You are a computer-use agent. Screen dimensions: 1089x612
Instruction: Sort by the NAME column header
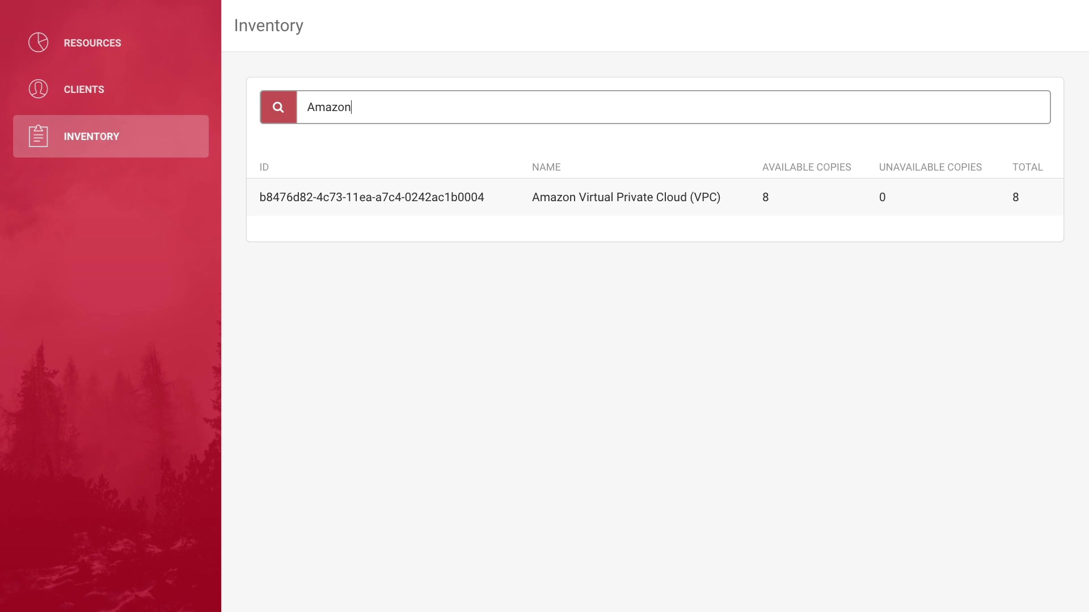click(546, 167)
